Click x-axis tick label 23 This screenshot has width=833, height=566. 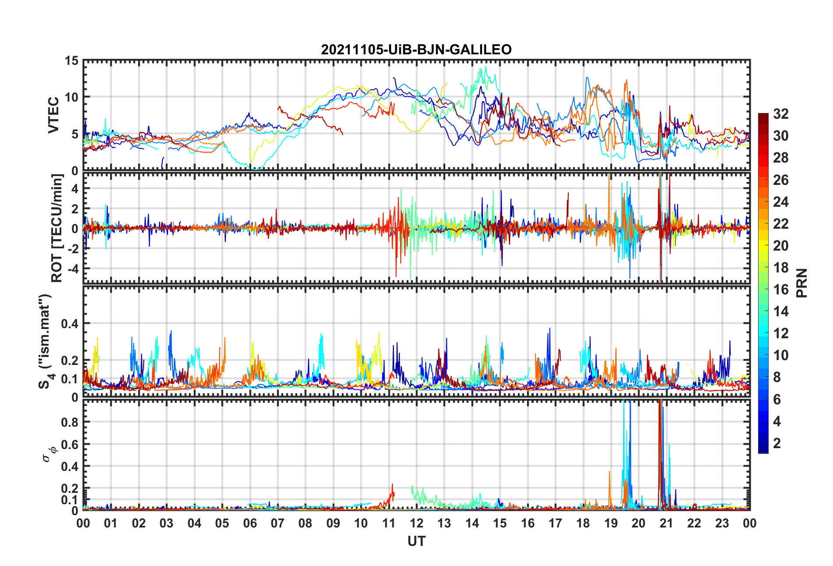coord(722,523)
